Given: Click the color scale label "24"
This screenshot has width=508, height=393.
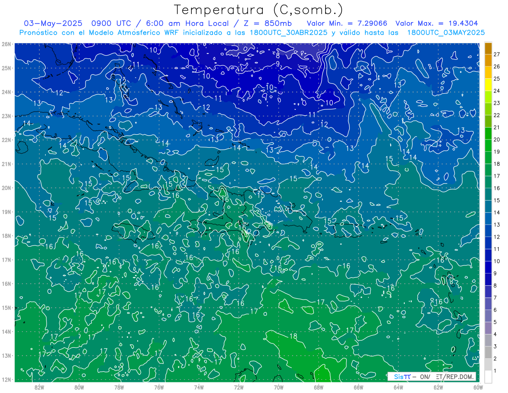Looking at the screenshot, I should coord(497,91).
